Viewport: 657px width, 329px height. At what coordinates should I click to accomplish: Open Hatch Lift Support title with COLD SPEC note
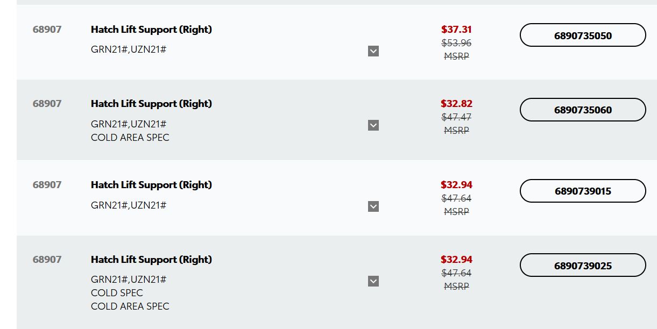[151, 260]
